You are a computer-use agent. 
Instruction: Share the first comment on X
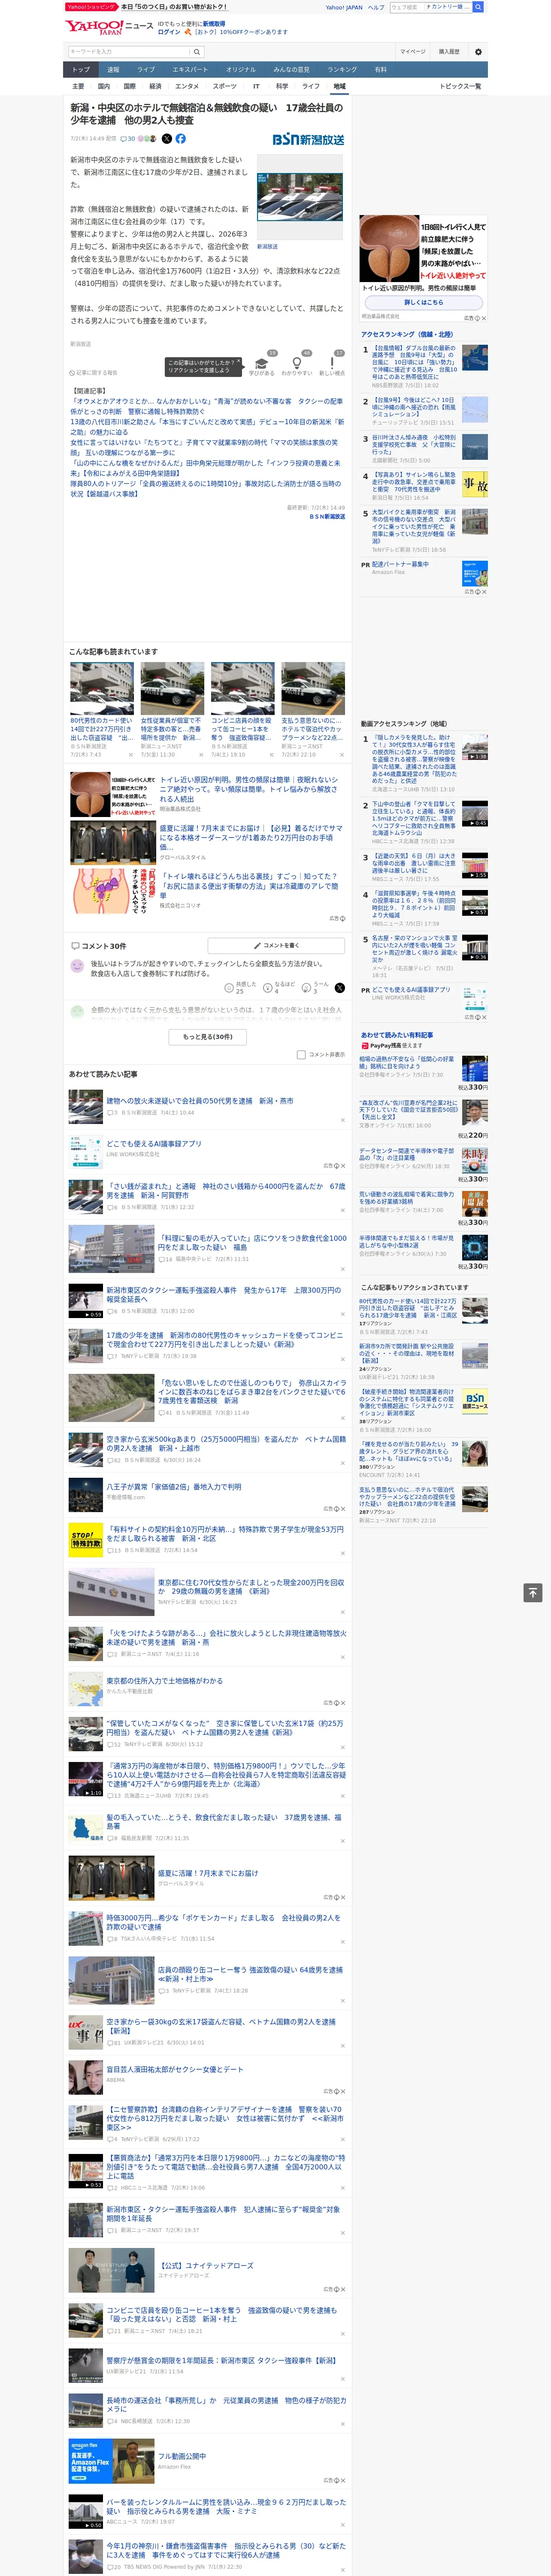[340, 988]
